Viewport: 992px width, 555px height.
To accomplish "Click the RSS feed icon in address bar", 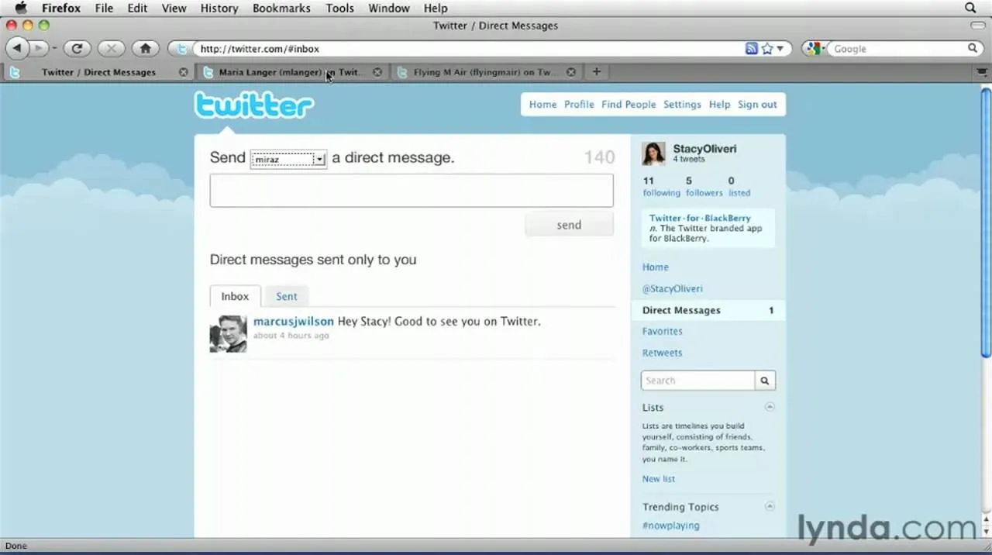I will pyautogui.click(x=751, y=48).
